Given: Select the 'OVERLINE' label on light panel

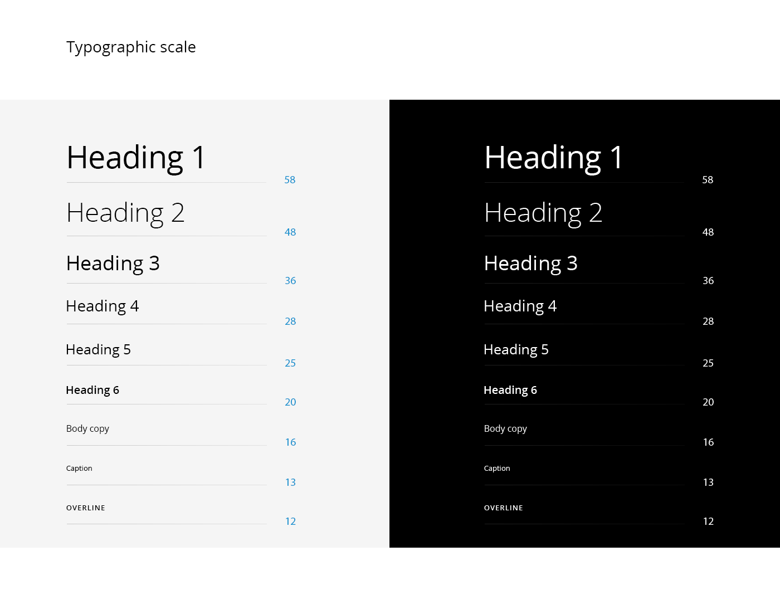Looking at the screenshot, I should pyautogui.click(x=86, y=508).
